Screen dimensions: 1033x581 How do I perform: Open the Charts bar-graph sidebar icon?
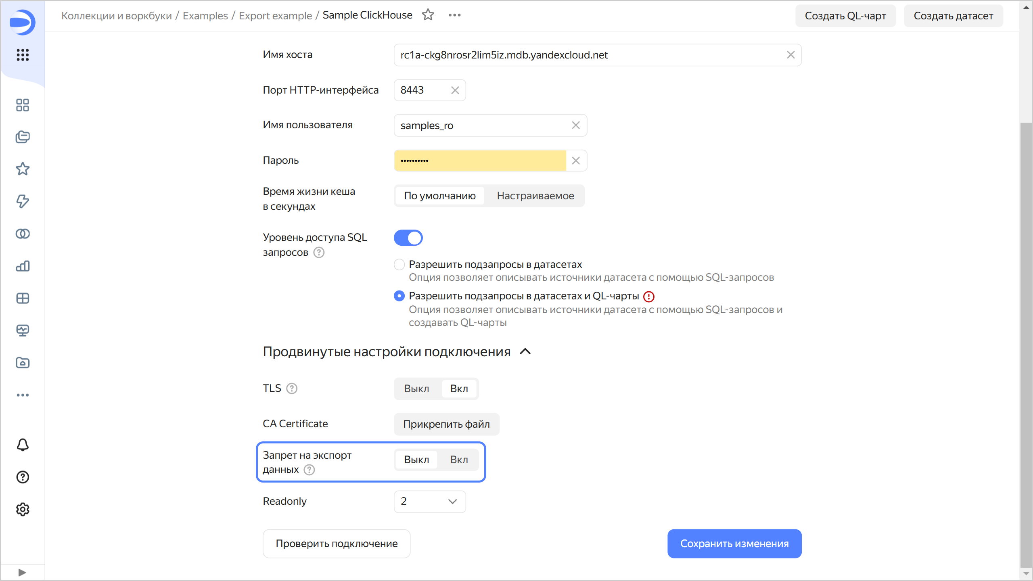click(23, 266)
